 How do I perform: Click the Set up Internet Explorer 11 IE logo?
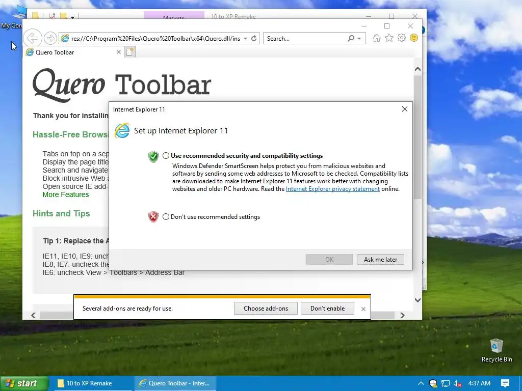pos(122,131)
